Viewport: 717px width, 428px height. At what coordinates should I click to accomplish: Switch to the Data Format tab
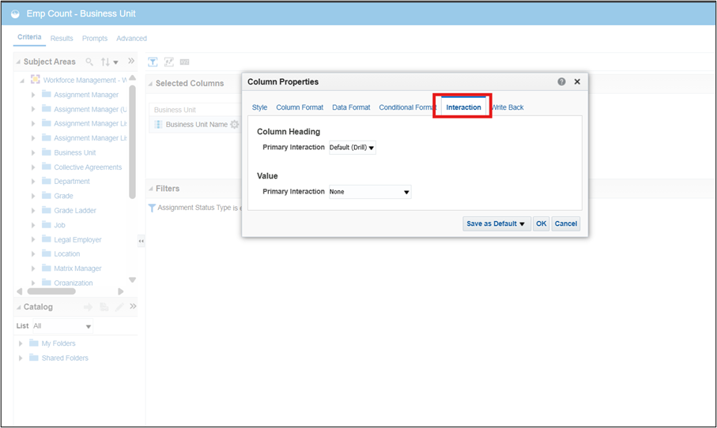(x=351, y=107)
